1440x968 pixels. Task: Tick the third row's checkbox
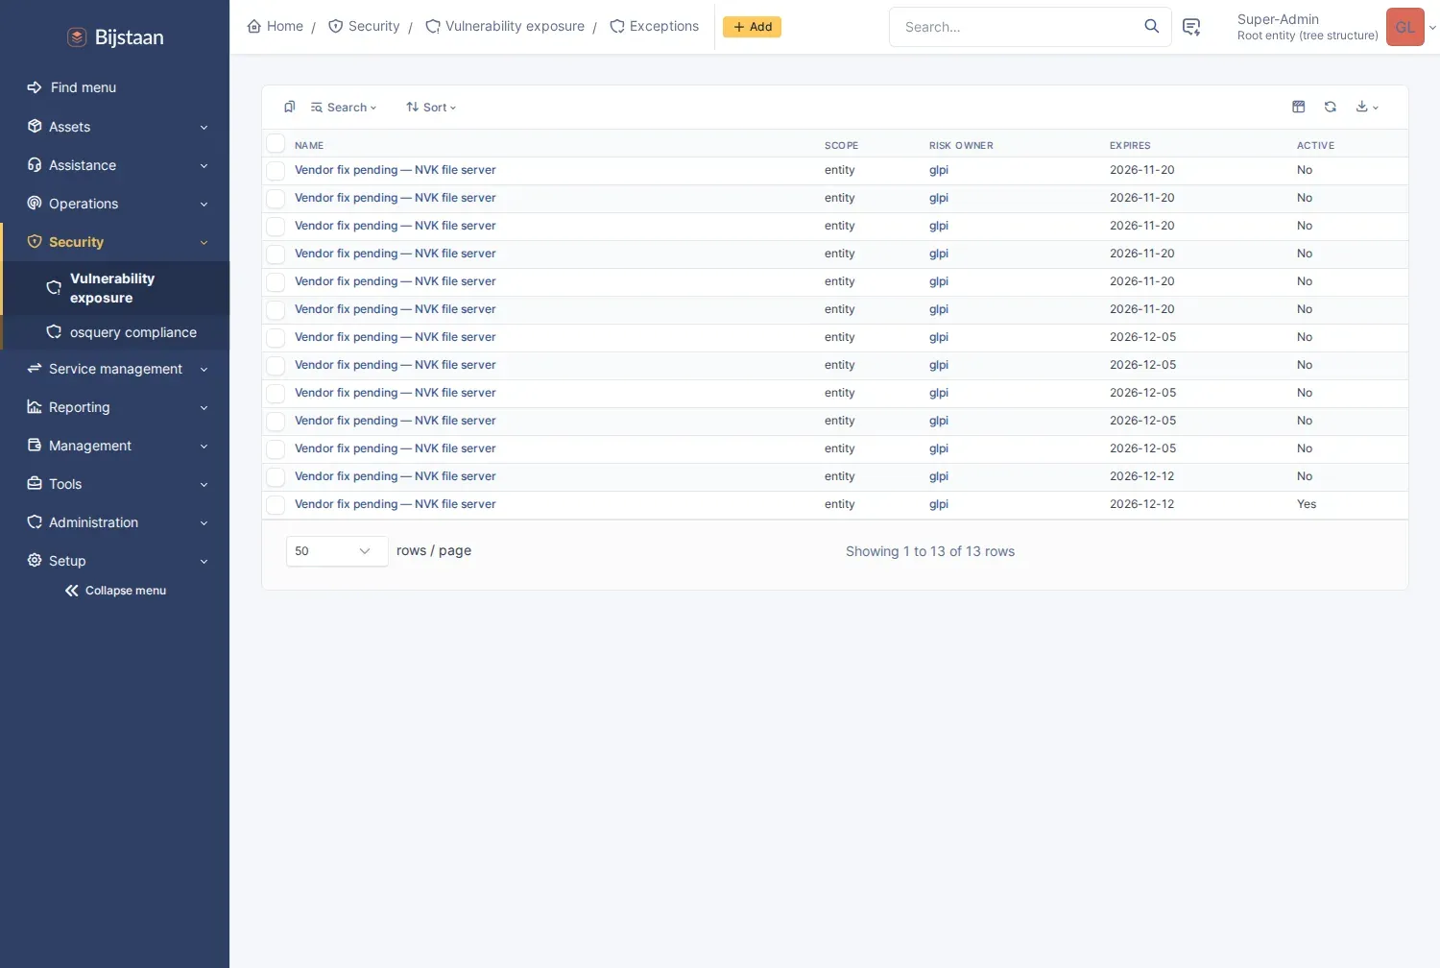[276, 227]
